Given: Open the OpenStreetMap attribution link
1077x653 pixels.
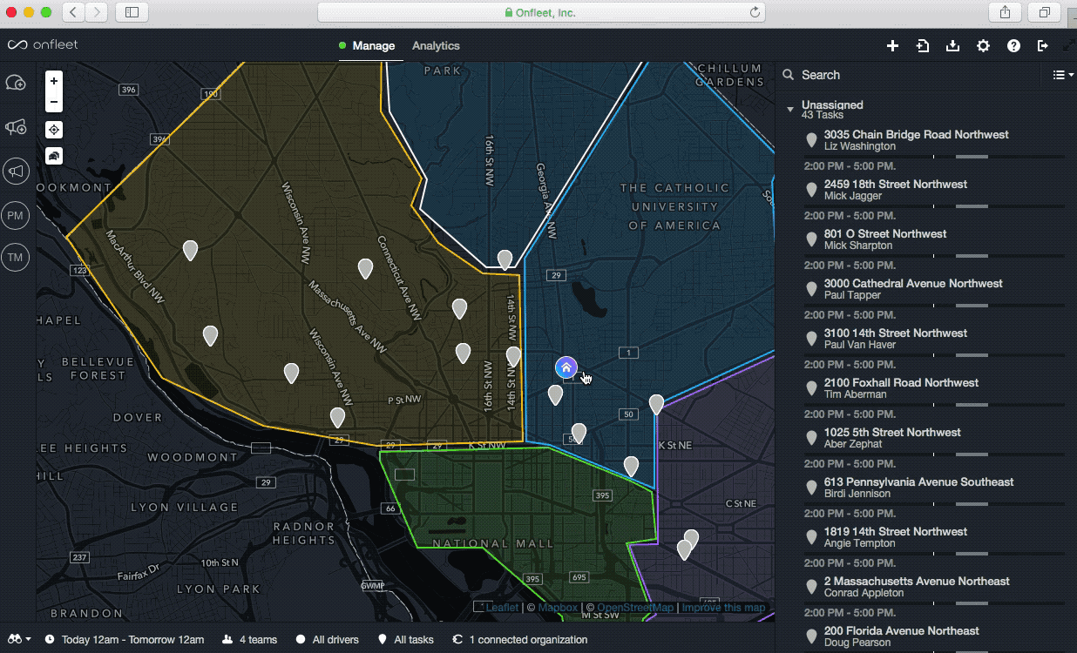Looking at the screenshot, I should point(635,608).
